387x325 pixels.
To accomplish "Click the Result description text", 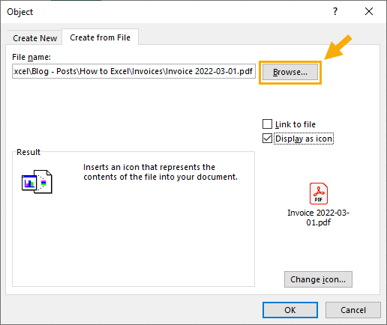I will point(160,171).
